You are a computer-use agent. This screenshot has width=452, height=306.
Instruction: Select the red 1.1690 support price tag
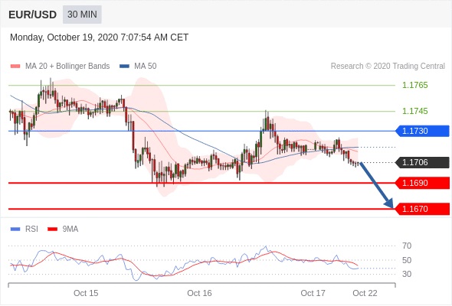point(422,183)
